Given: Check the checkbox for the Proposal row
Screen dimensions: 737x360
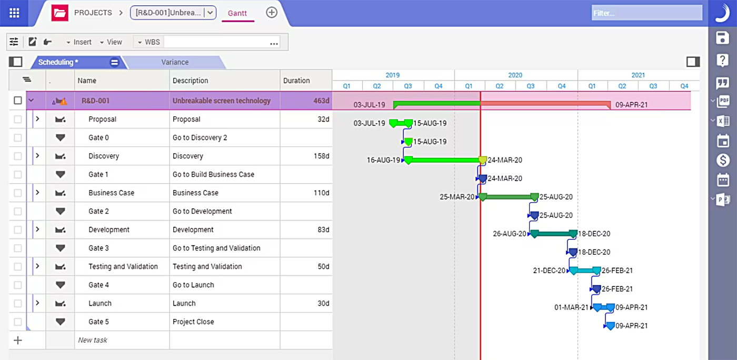Looking at the screenshot, I should tap(17, 119).
